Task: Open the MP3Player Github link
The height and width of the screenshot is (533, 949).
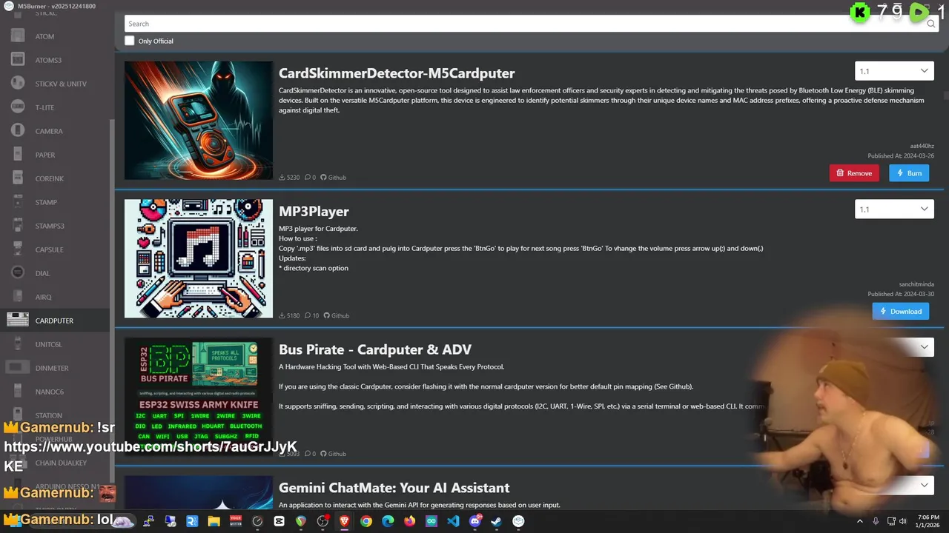Action: point(337,315)
